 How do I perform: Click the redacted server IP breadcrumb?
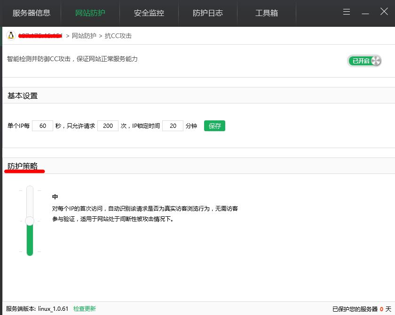click(x=40, y=36)
